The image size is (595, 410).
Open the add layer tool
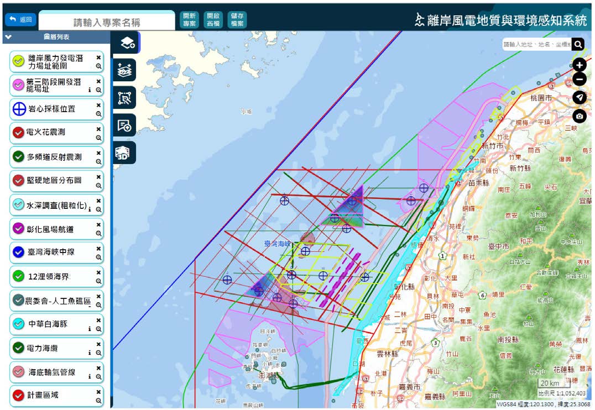point(125,43)
